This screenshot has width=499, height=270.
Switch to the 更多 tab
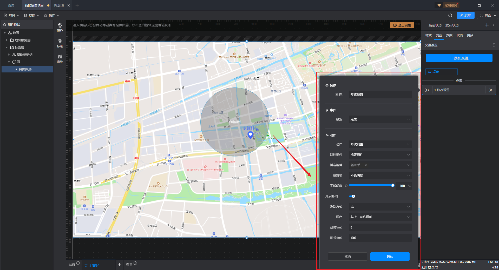coord(470,35)
